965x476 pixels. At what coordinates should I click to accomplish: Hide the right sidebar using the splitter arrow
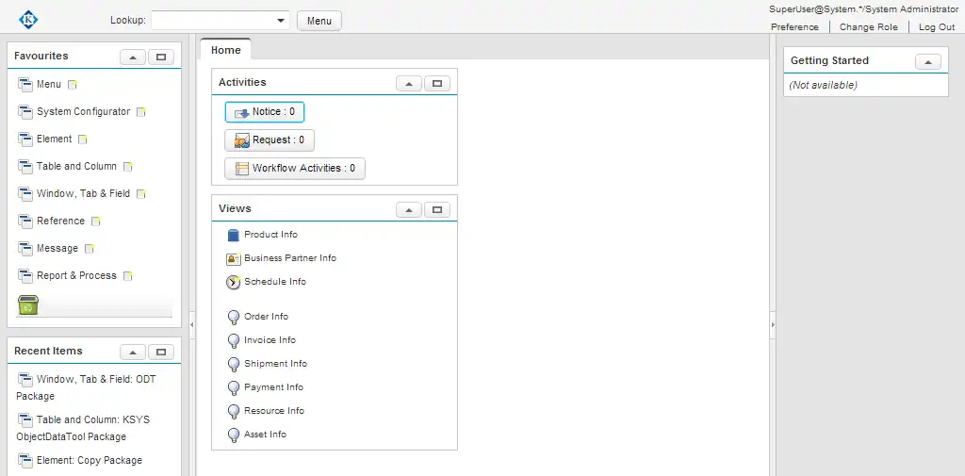pos(773,324)
